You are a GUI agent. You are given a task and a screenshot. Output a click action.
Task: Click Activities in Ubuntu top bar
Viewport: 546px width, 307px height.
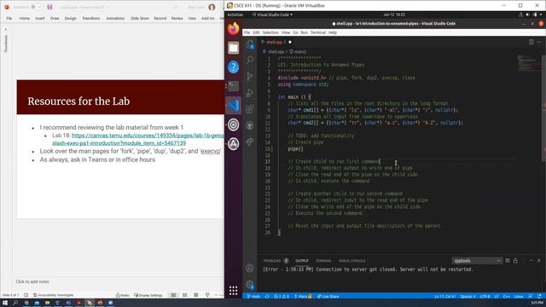click(235, 14)
